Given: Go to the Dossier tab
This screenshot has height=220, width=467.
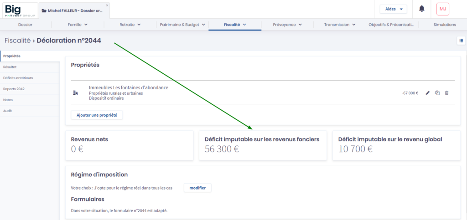Looking at the screenshot, I should pos(25,25).
